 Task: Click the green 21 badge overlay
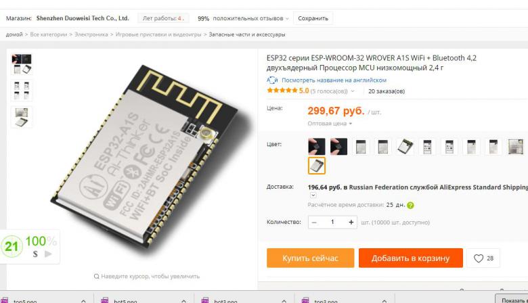pyautogui.click(x=12, y=246)
